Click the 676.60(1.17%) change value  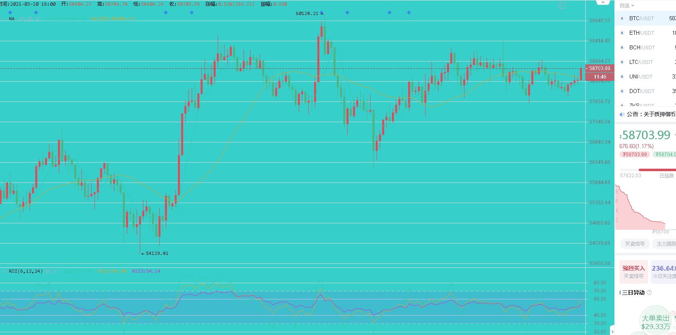tap(636, 146)
